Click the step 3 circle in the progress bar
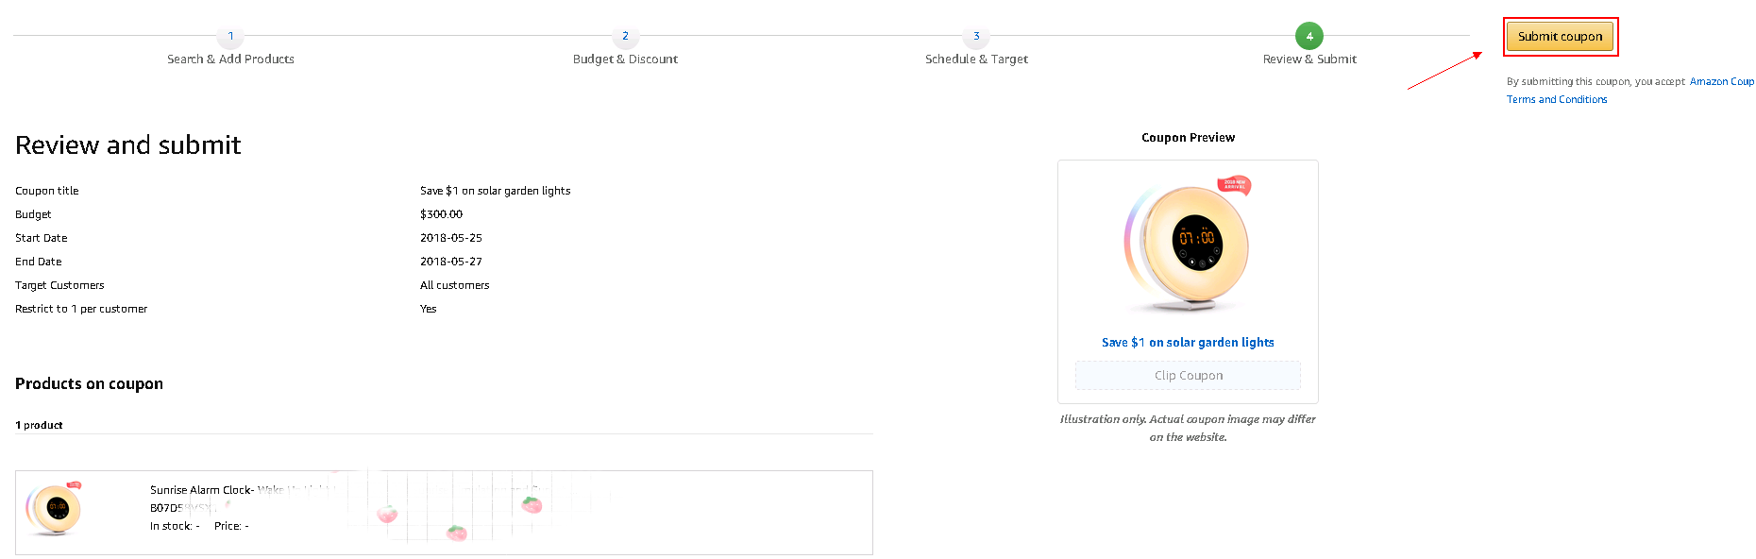 pos(976,36)
